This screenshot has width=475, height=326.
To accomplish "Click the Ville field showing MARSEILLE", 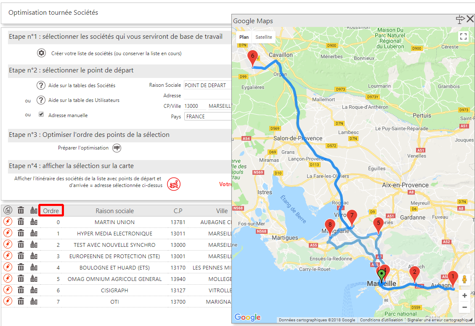I will click(x=220, y=106).
